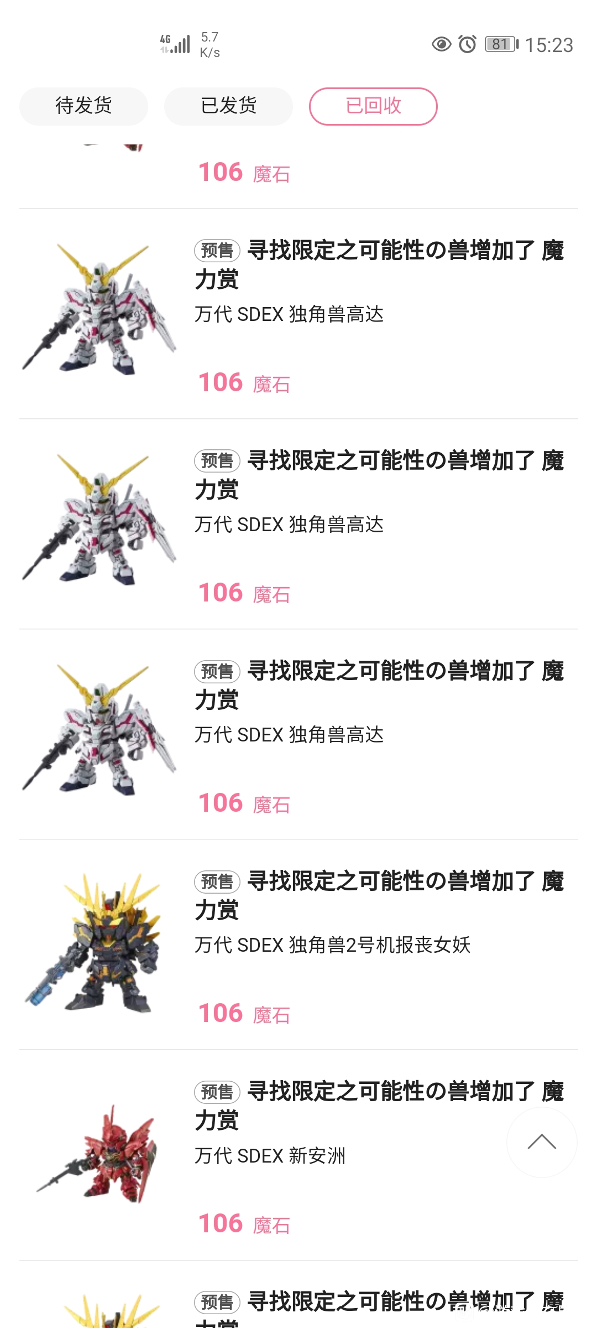Switch to the 待发货 tab

click(83, 106)
